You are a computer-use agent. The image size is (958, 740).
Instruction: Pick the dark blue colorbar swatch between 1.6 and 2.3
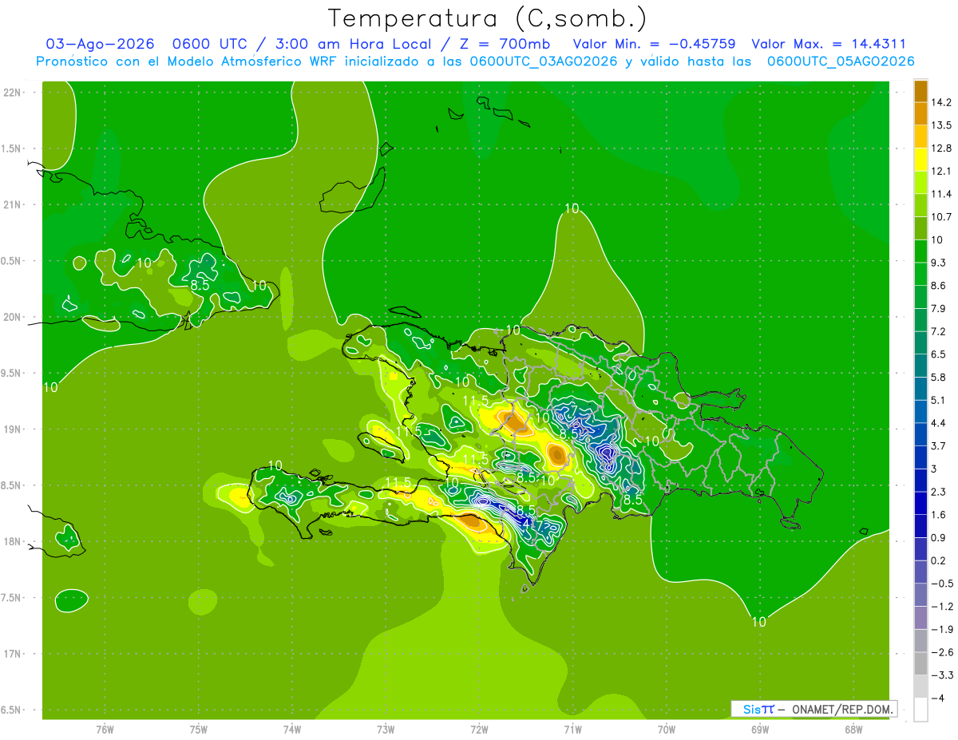point(920,503)
